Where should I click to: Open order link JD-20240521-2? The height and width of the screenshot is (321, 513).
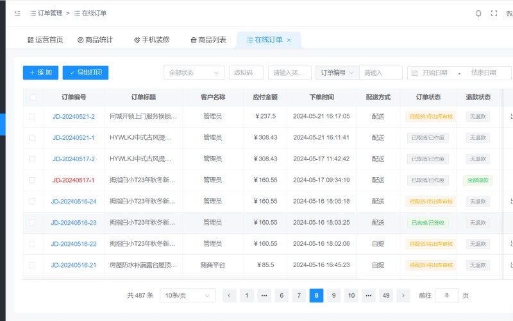(x=74, y=116)
